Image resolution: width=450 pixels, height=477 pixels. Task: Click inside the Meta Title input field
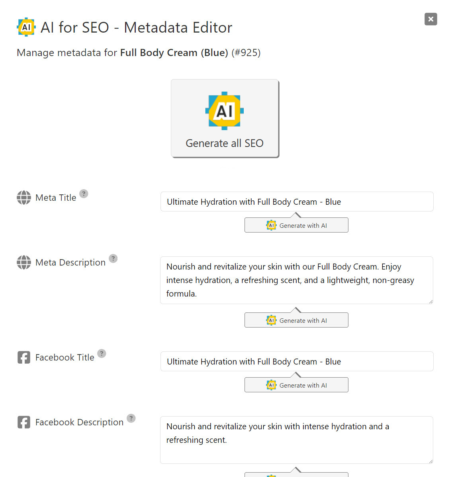click(296, 202)
